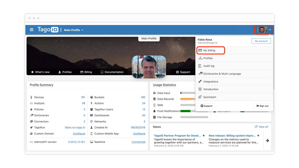Click the Main Profile banner label

(149, 38)
